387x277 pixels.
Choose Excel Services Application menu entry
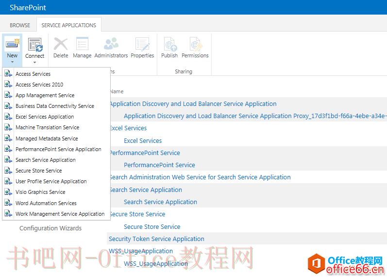tap(45, 117)
